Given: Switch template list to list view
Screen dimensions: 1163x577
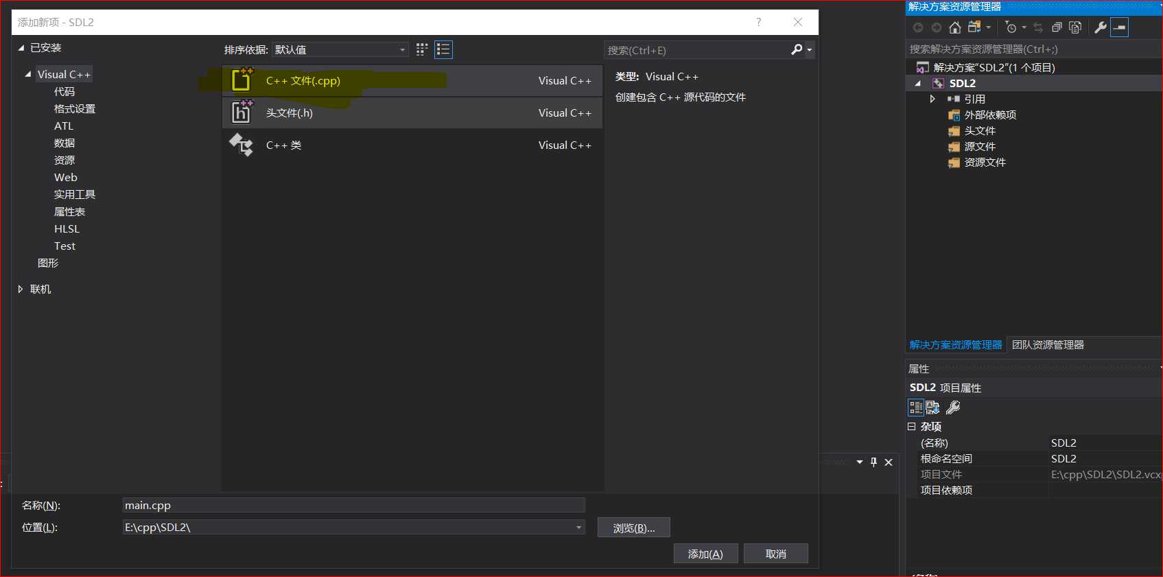Looking at the screenshot, I should click(x=443, y=49).
